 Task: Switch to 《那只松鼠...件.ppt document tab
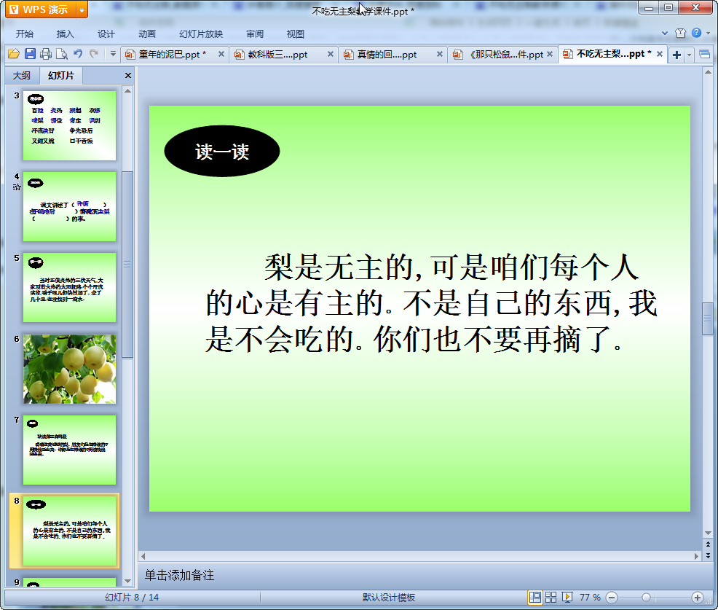[506, 55]
